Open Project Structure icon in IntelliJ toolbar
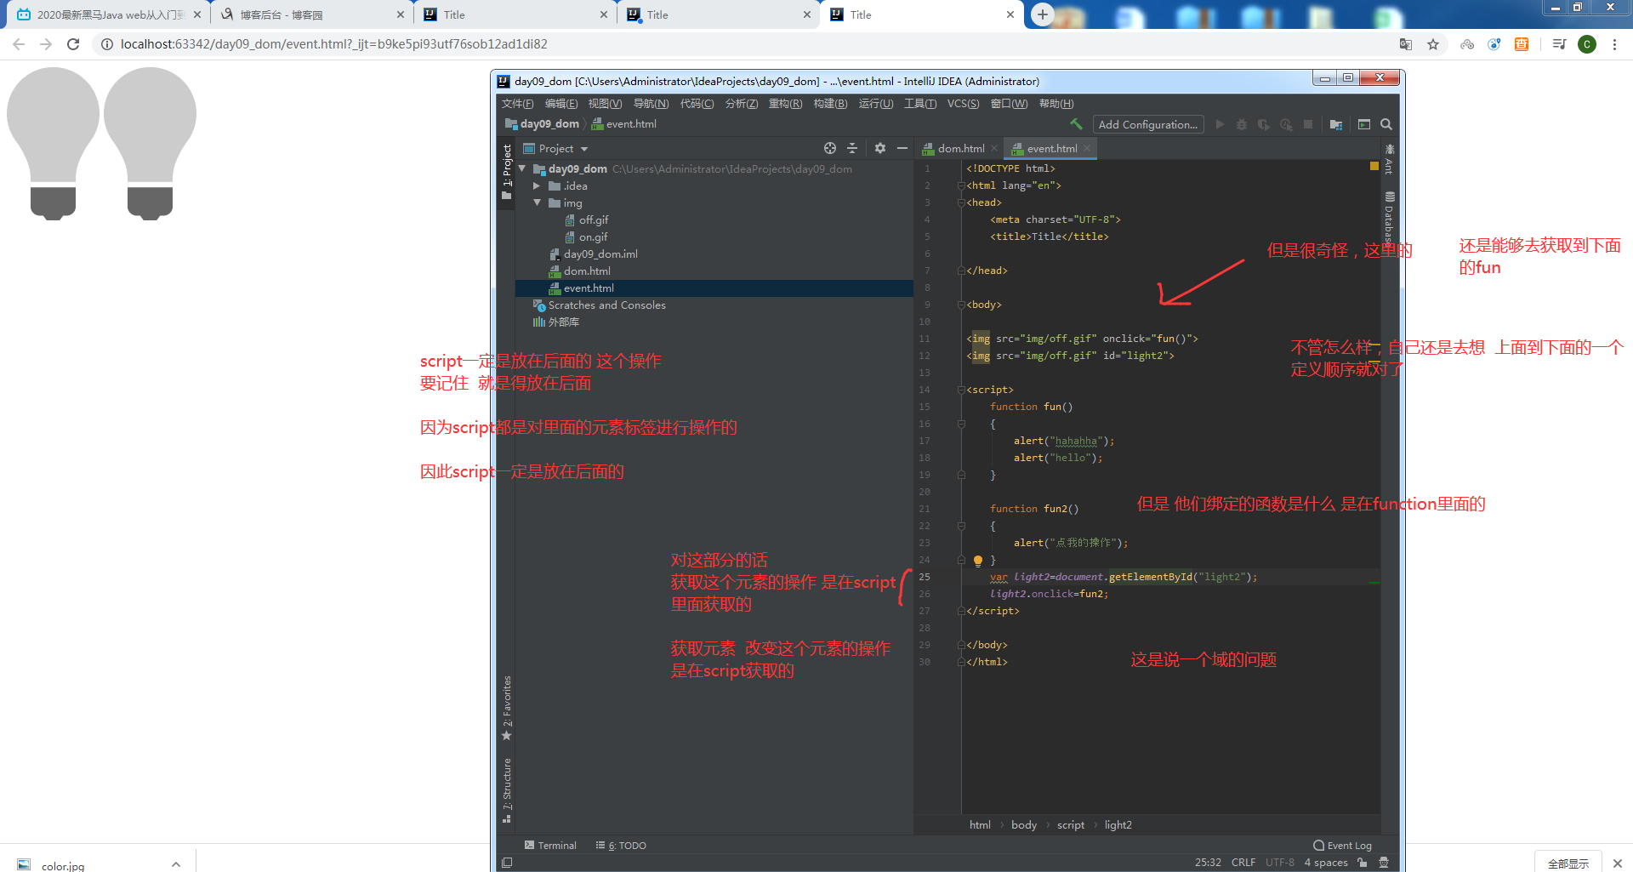The height and width of the screenshot is (872, 1633). 1336,124
